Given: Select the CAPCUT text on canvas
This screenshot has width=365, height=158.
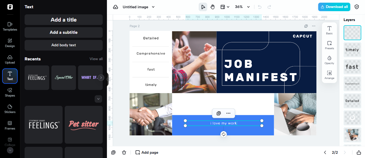Looking at the screenshot, I should tap(302, 36).
